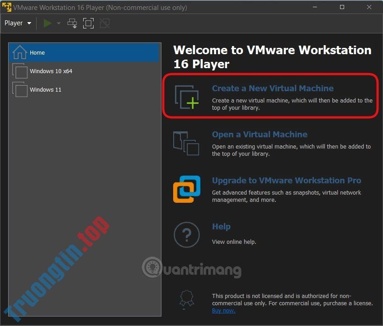Click the Help question mark icon
383x326 pixels.
click(x=186, y=235)
